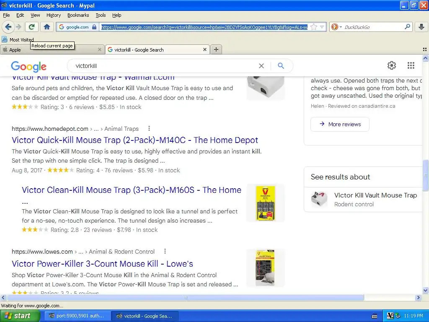Open the Downloads arrow button
This screenshot has width=429, height=322.
pos(421,27)
